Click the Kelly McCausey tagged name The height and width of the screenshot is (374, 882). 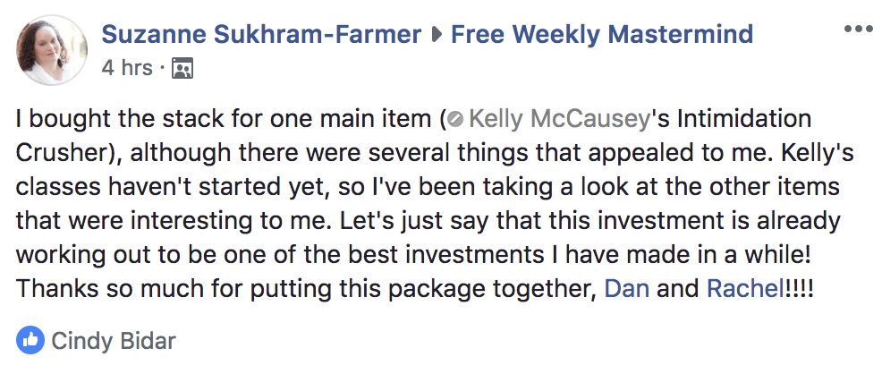click(x=560, y=119)
